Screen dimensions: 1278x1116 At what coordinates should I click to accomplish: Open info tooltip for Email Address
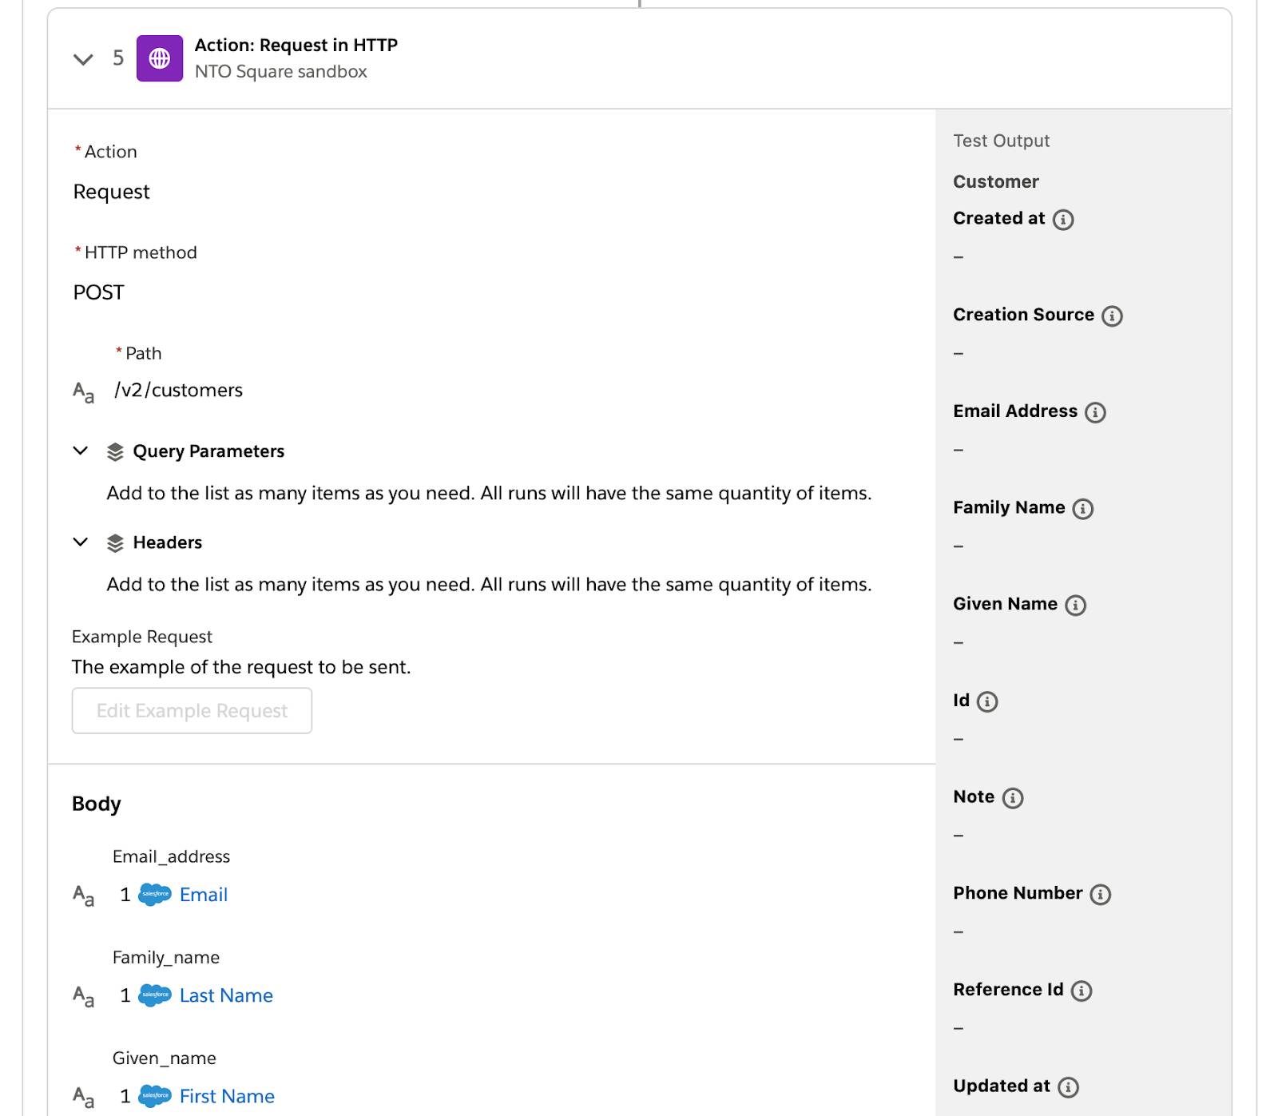tap(1095, 412)
